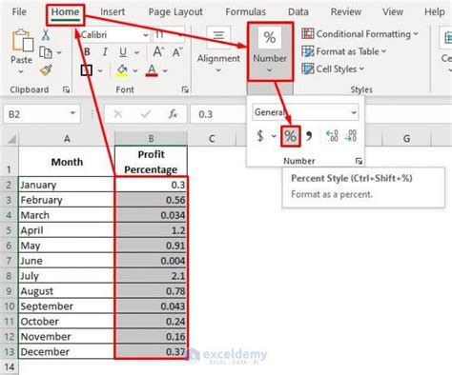The image size is (452, 375).
Task: Switch to the Review tab
Action: tap(346, 12)
